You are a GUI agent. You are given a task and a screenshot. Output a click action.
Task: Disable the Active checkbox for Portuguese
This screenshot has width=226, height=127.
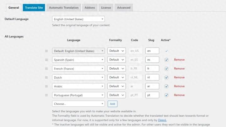pos(167,95)
